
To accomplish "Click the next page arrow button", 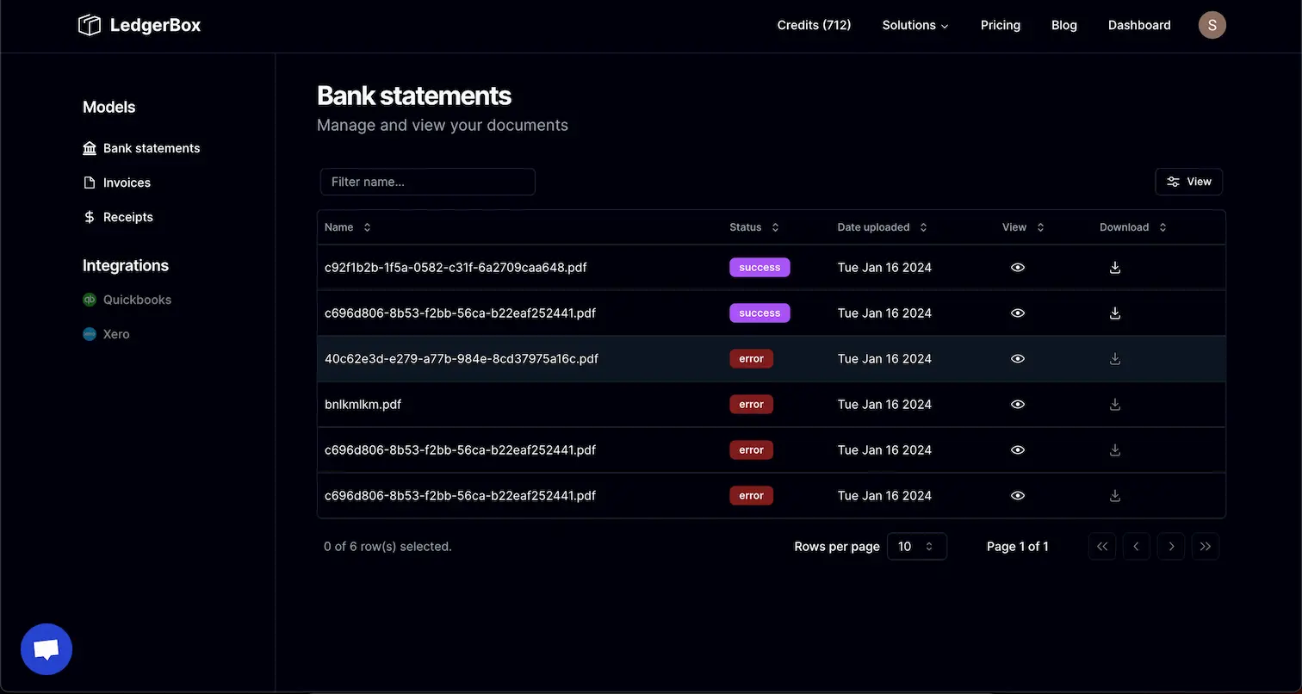I will click(x=1170, y=546).
